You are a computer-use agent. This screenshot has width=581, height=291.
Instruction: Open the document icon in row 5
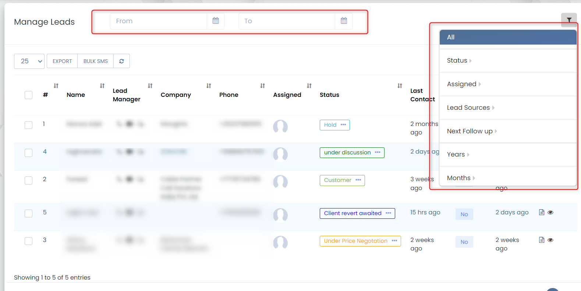tap(542, 212)
